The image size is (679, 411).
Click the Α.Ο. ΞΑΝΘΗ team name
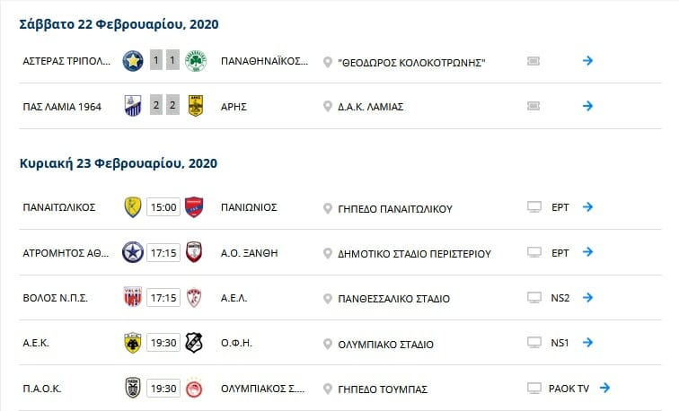coord(250,253)
